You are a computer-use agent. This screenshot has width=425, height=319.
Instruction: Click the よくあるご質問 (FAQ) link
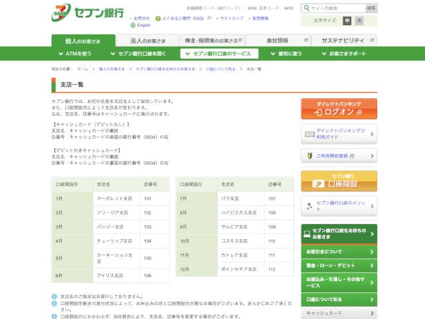(x=183, y=19)
